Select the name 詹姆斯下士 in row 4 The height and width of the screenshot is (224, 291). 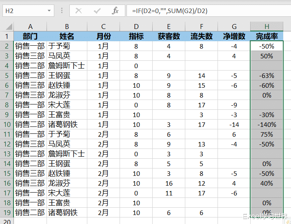click(x=67, y=66)
